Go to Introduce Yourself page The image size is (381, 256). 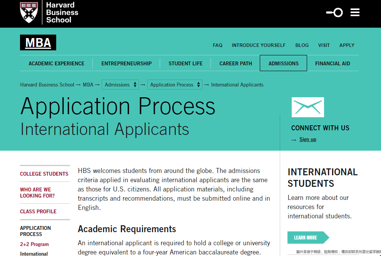pyautogui.click(x=259, y=45)
